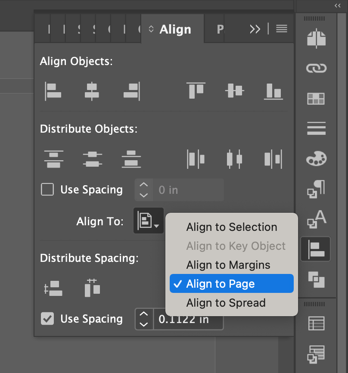348x373 pixels.
Task: Click the Align bottom edges icon
Action: (273, 91)
